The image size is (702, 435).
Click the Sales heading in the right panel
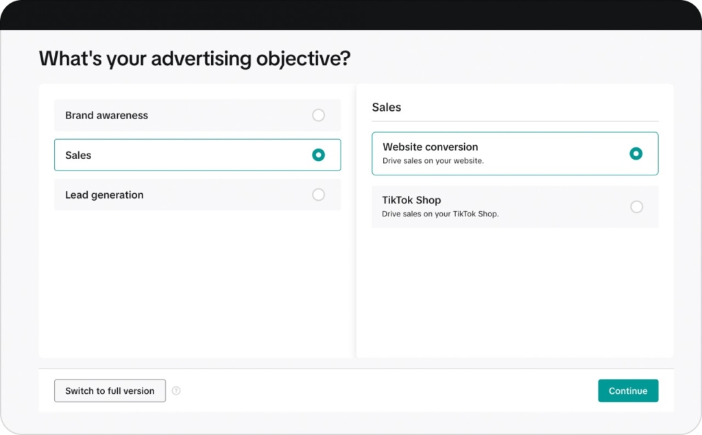click(386, 107)
